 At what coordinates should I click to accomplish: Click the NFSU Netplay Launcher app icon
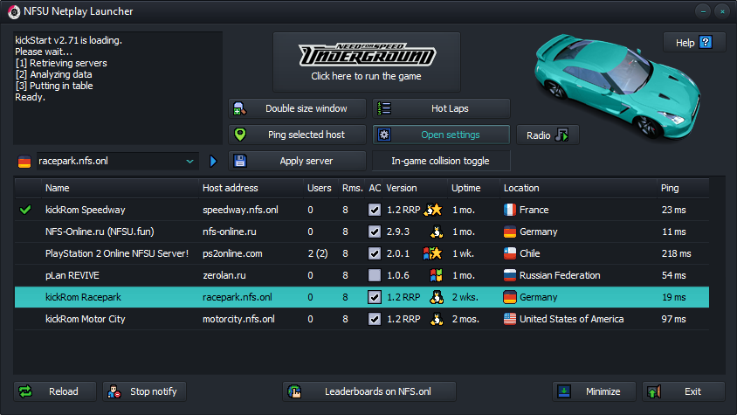tap(14, 11)
